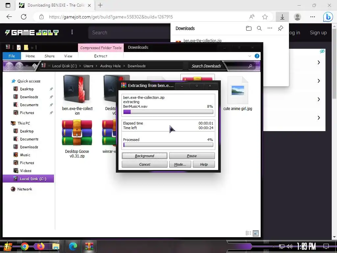Switch to large icons view icon
This screenshot has height=253, width=337.
pos(256,233)
